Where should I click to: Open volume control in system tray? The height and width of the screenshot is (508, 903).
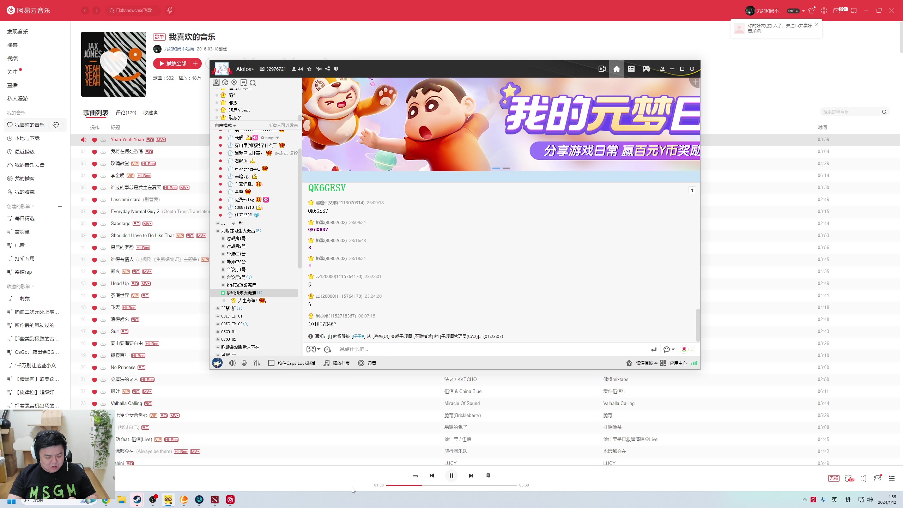pyautogui.click(x=870, y=500)
